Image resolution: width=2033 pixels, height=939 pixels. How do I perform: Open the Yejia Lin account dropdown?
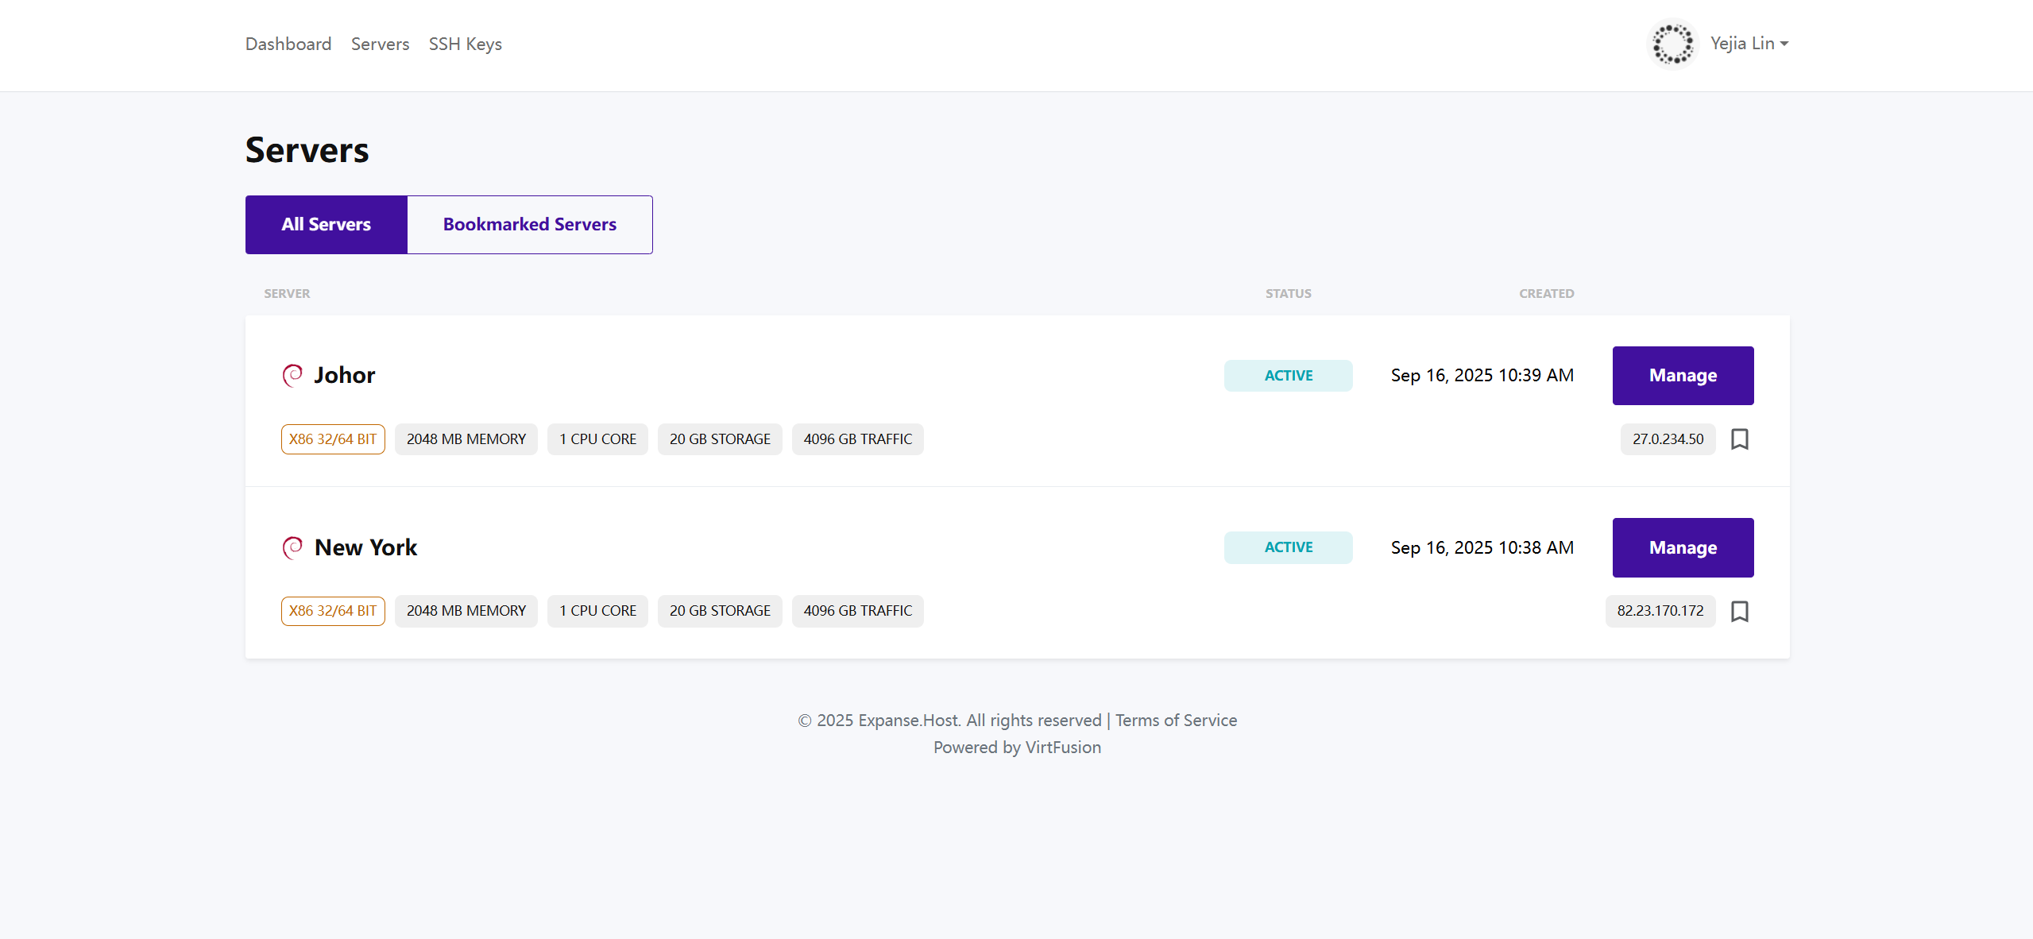pyautogui.click(x=1749, y=44)
